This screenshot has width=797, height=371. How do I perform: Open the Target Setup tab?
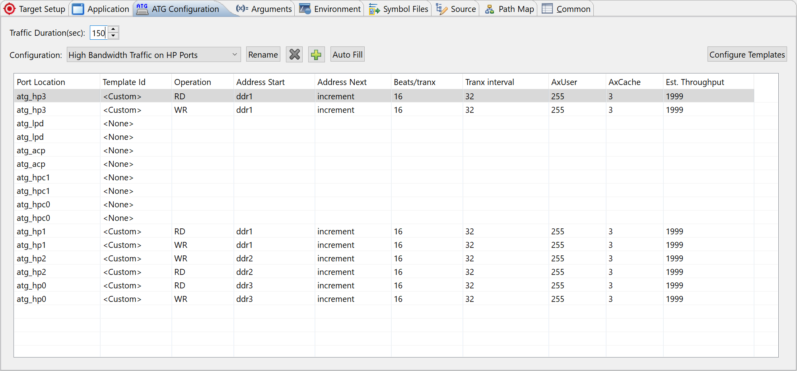pyautogui.click(x=35, y=9)
